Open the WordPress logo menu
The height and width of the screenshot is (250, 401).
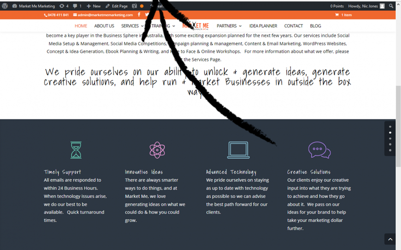(x=4, y=6)
